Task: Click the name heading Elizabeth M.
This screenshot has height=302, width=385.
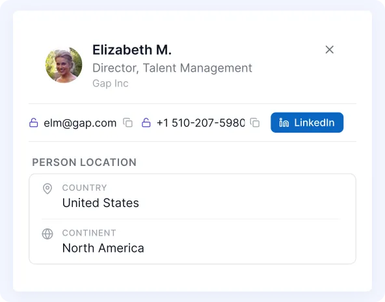Action: point(132,50)
